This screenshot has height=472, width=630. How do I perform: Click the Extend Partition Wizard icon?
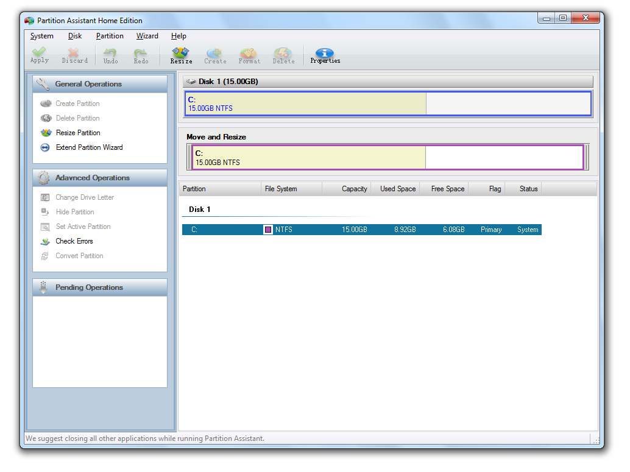pos(46,147)
